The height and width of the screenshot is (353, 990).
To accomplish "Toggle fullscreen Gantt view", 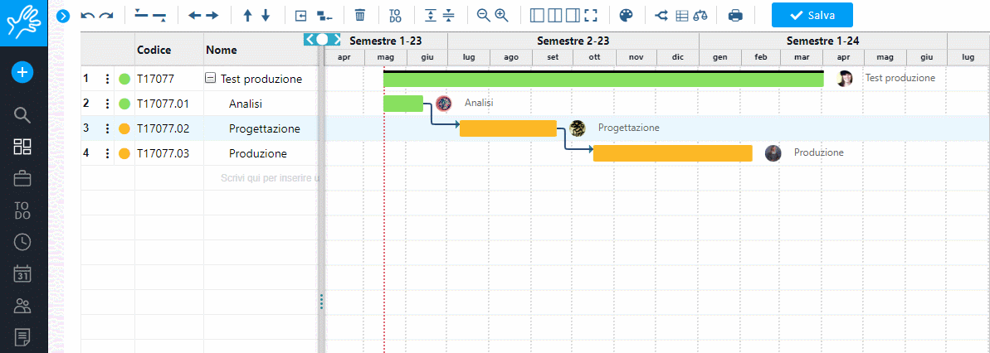I will pyautogui.click(x=591, y=15).
